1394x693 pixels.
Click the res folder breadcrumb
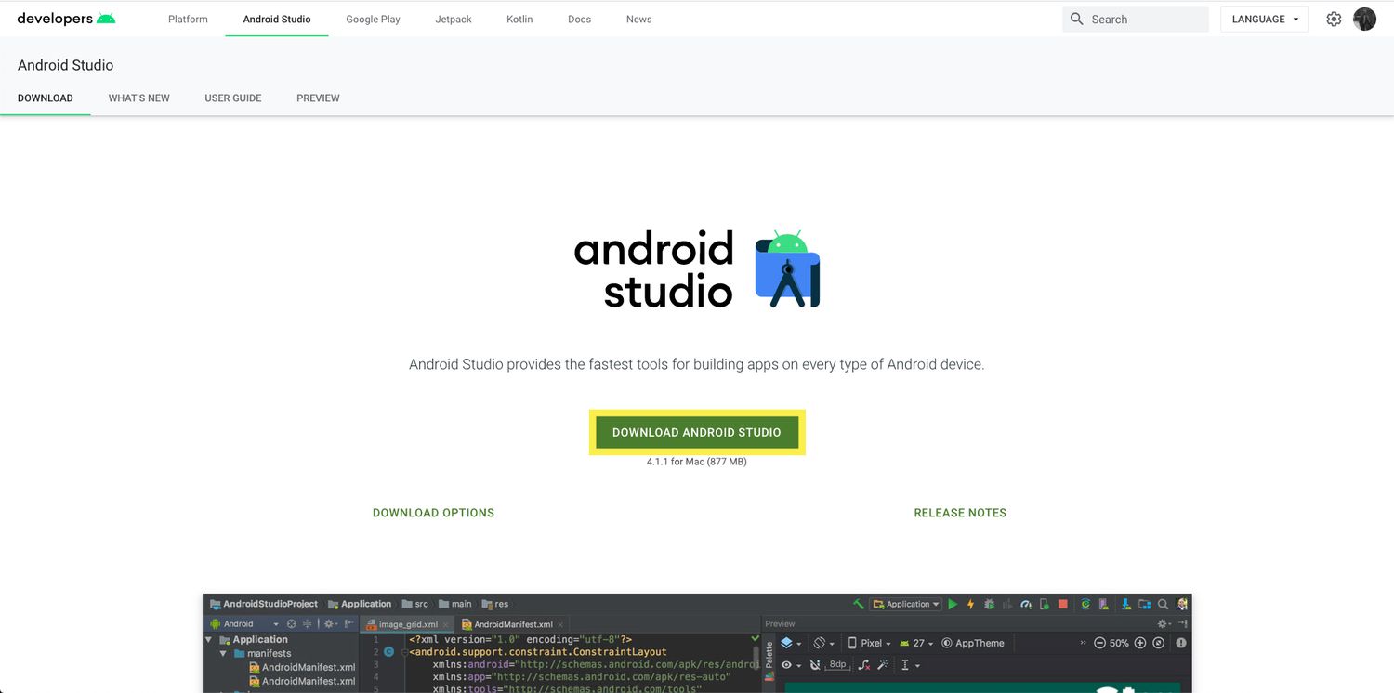(x=494, y=604)
